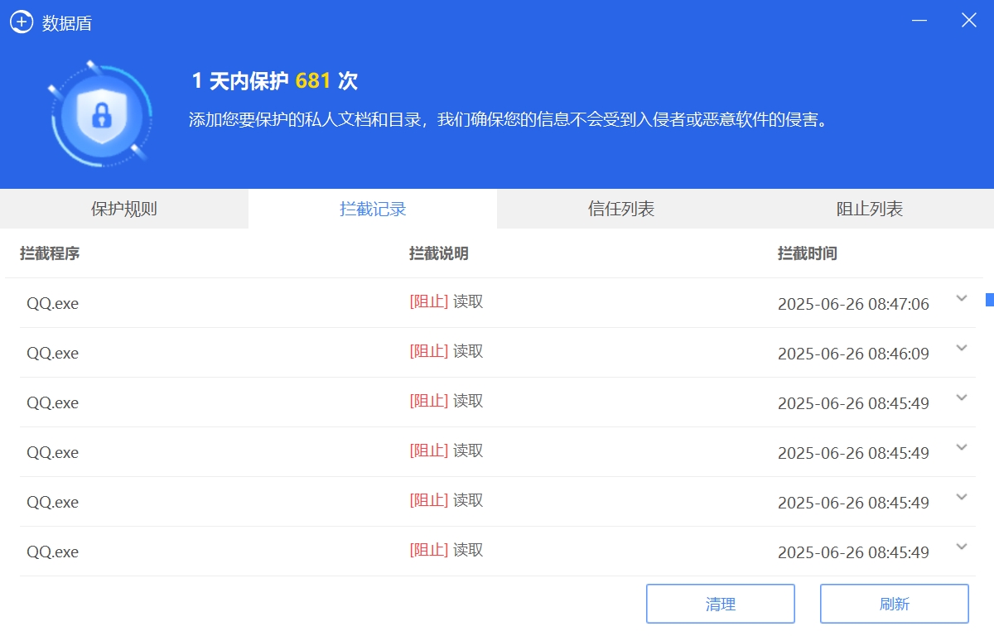Go to the 阻止列表 tab
Viewport: 994px width, 636px height.
(870, 209)
